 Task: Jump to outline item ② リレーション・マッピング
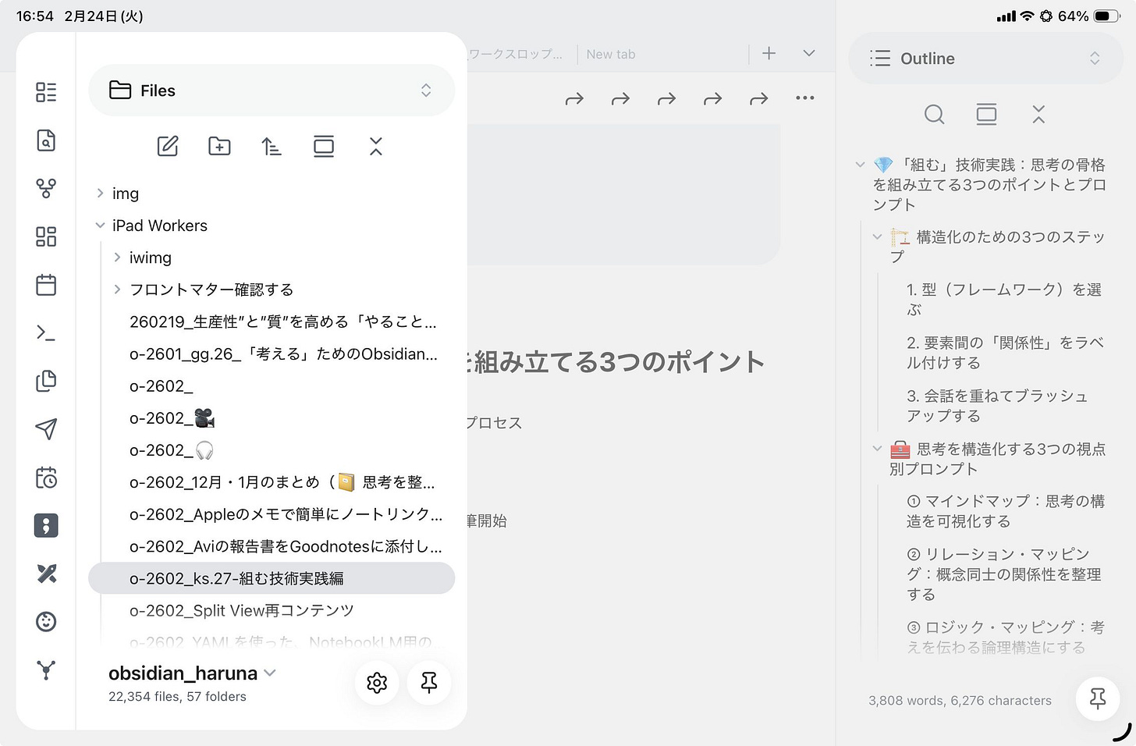tap(1005, 574)
